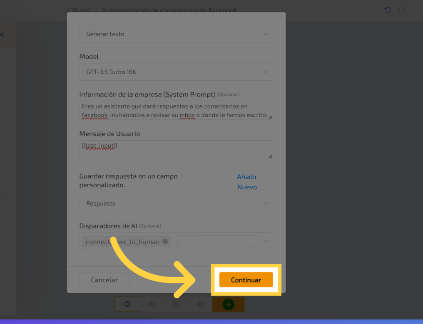Open the Respuesta custom field dropdown

(176, 203)
